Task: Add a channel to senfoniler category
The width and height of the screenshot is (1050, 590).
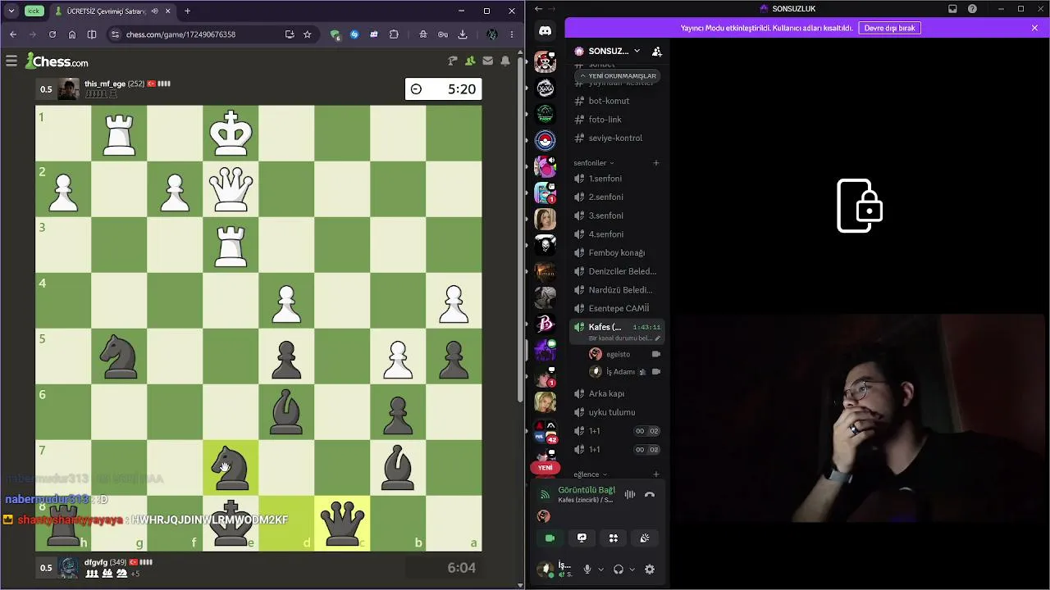Action: pos(656,163)
